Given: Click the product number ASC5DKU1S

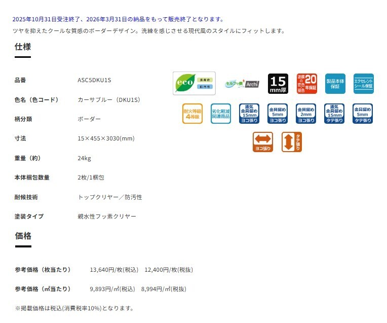Looking at the screenshot, I should point(94,80).
